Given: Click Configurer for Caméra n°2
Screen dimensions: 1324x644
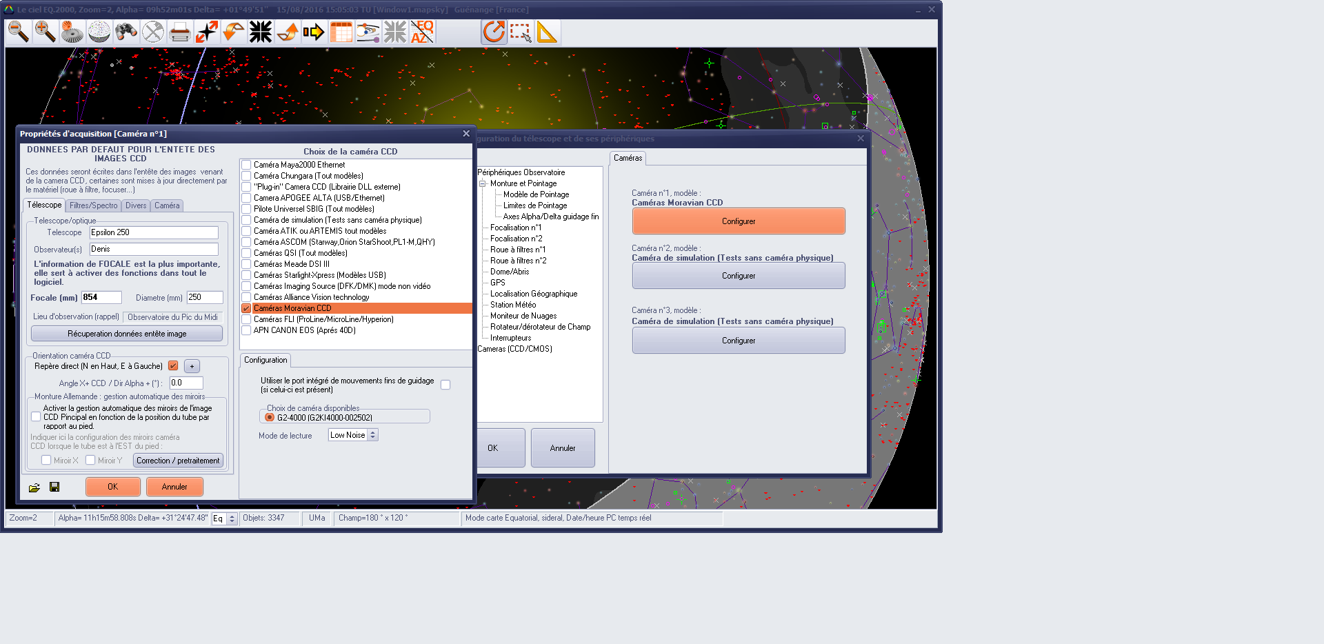Looking at the screenshot, I should [x=738, y=276].
